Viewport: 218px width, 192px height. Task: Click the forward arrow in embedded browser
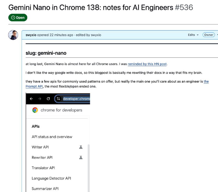tap(40, 99)
